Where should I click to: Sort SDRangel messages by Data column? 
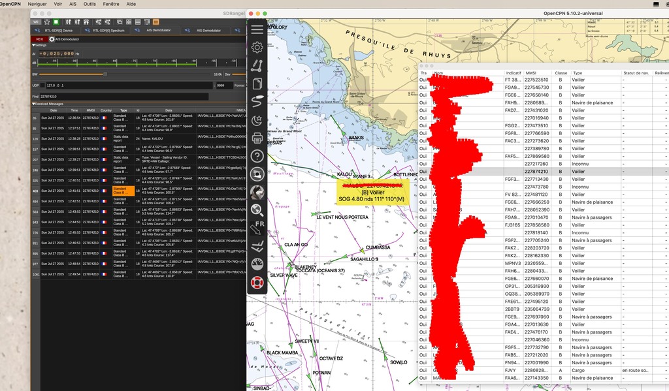tap(169, 110)
